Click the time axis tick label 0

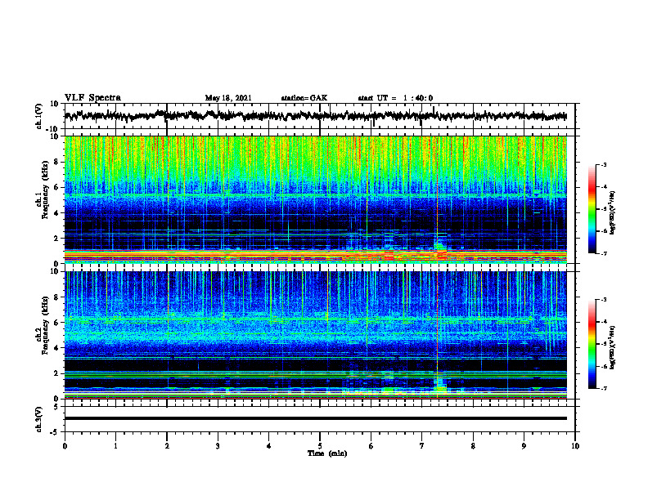[x=65, y=446]
